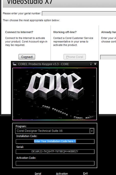Open the Program dropdown arrow
Viewport: 116px width, 175px height.
tap(92, 131)
